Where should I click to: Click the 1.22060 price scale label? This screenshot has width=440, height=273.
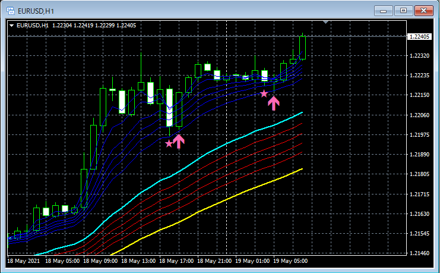click(419, 115)
